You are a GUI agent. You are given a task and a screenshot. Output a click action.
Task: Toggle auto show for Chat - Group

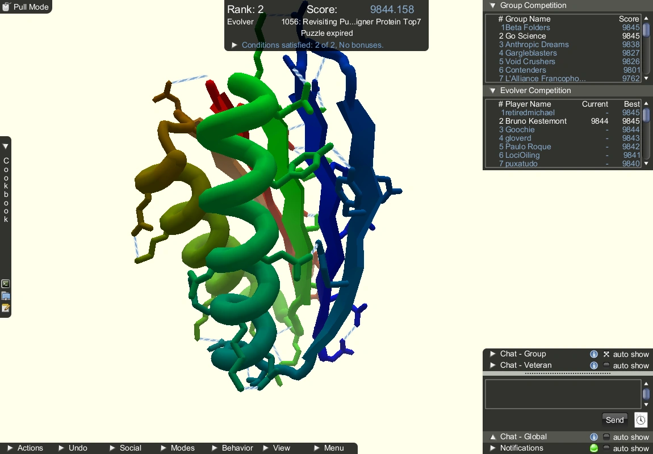(x=606, y=354)
